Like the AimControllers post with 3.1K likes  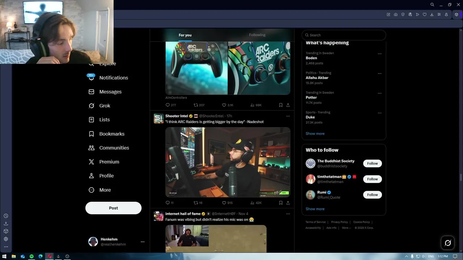pos(228,105)
